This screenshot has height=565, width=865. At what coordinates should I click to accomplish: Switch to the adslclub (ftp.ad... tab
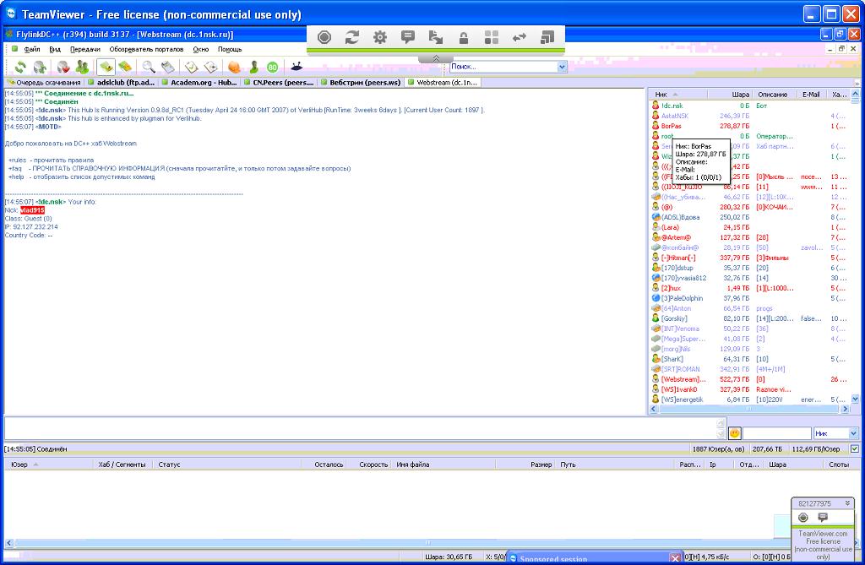(122, 82)
